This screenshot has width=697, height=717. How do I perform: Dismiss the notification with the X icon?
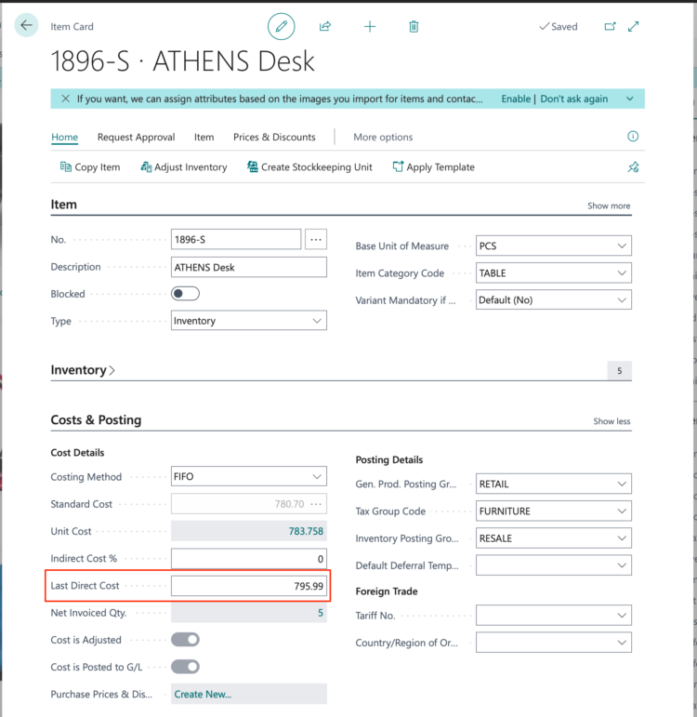66,99
